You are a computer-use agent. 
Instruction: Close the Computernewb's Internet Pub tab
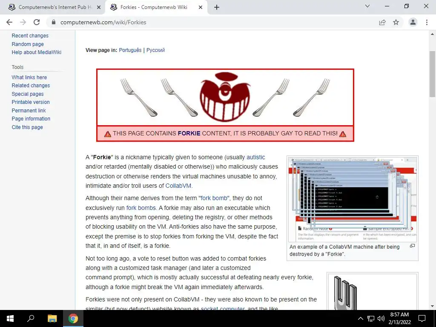click(99, 8)
